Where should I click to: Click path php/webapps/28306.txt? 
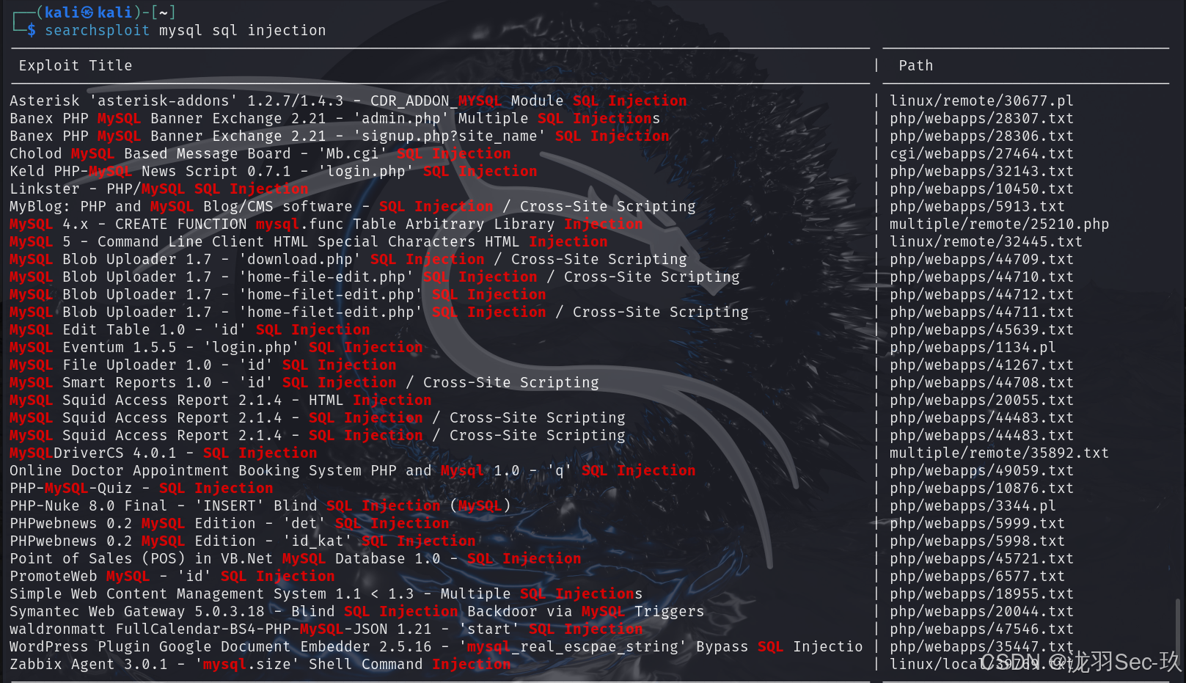tap(981, 136)
